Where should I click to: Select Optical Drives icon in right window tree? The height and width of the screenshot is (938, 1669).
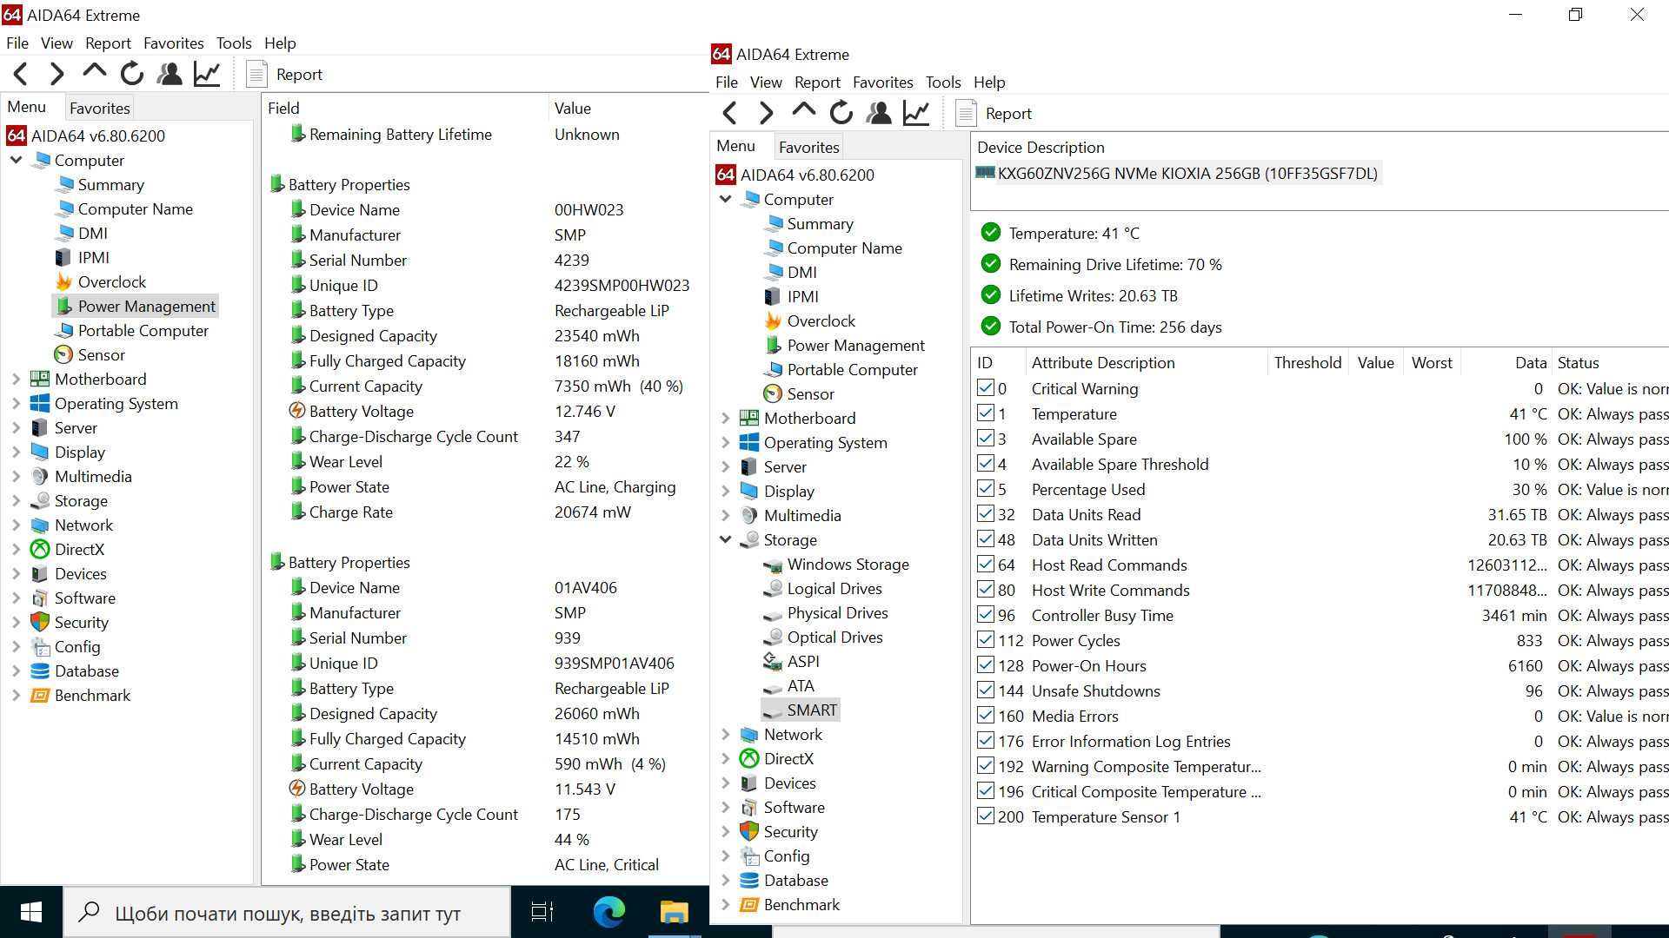(773, 637)
